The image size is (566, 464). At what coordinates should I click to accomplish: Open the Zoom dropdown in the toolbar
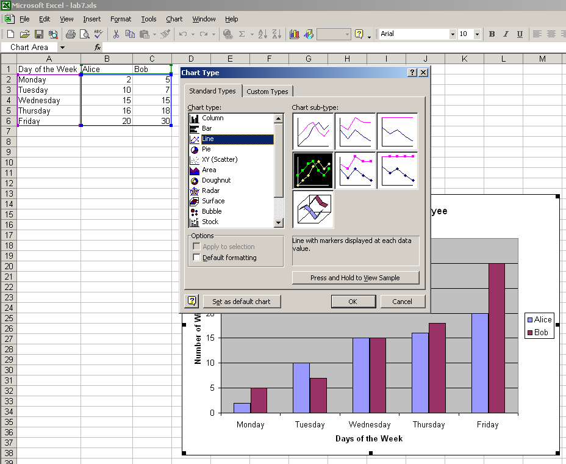(347, 34)
